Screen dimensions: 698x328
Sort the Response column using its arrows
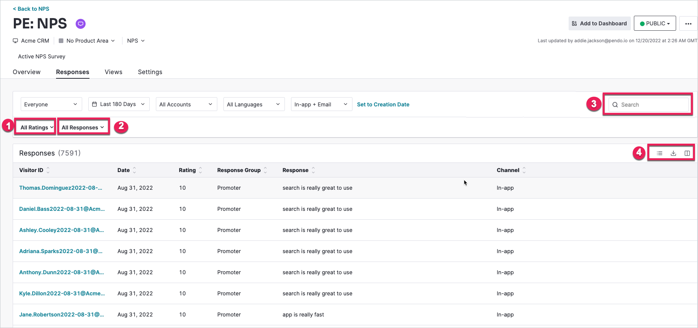tap(313, 170)
